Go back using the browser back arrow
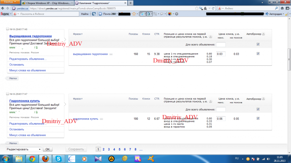Image resolution: width=291 pixels, height=163 pixels. click(x=2, y=8)
